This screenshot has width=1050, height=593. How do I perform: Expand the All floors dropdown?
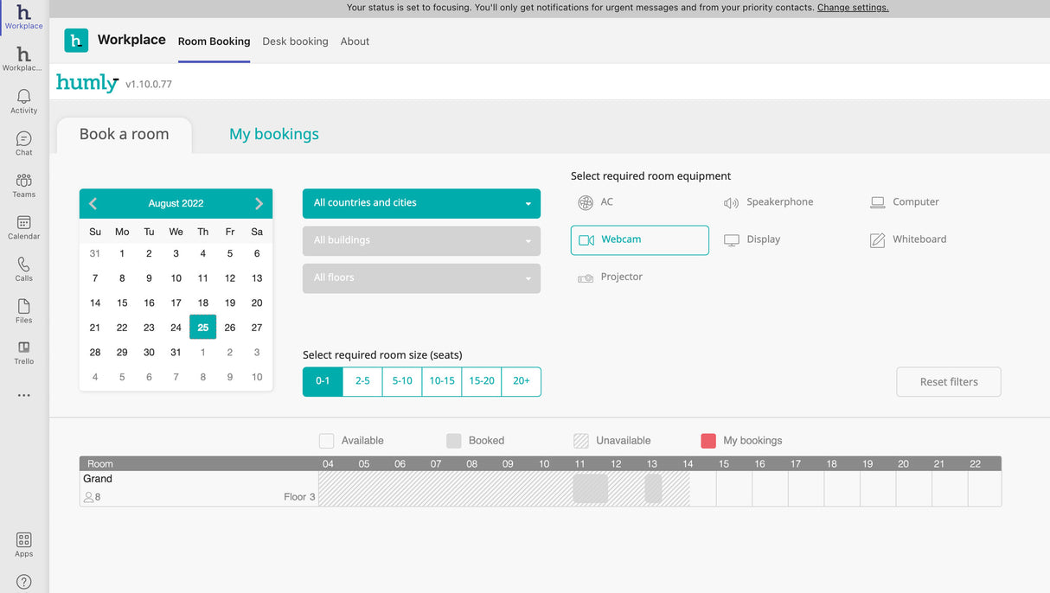421,278
